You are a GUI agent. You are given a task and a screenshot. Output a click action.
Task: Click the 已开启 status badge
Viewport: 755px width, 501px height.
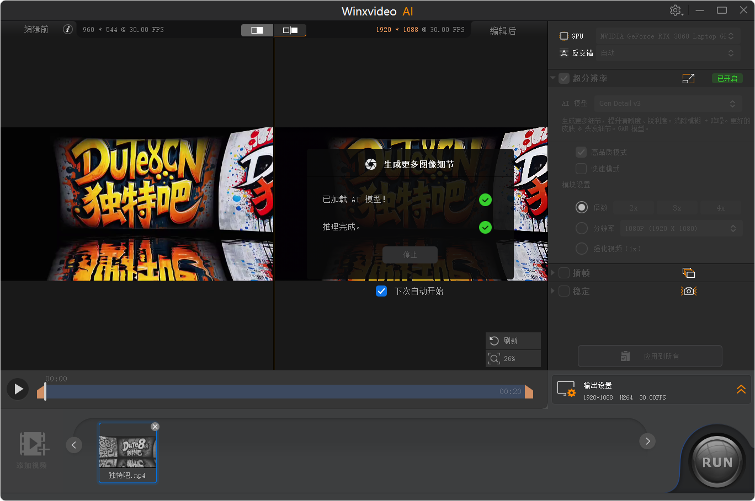(x=727, y=78)
